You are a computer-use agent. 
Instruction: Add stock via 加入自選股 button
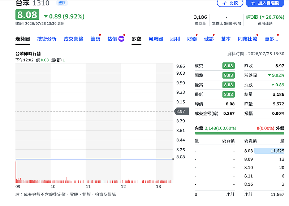click(x=265, y=3)
